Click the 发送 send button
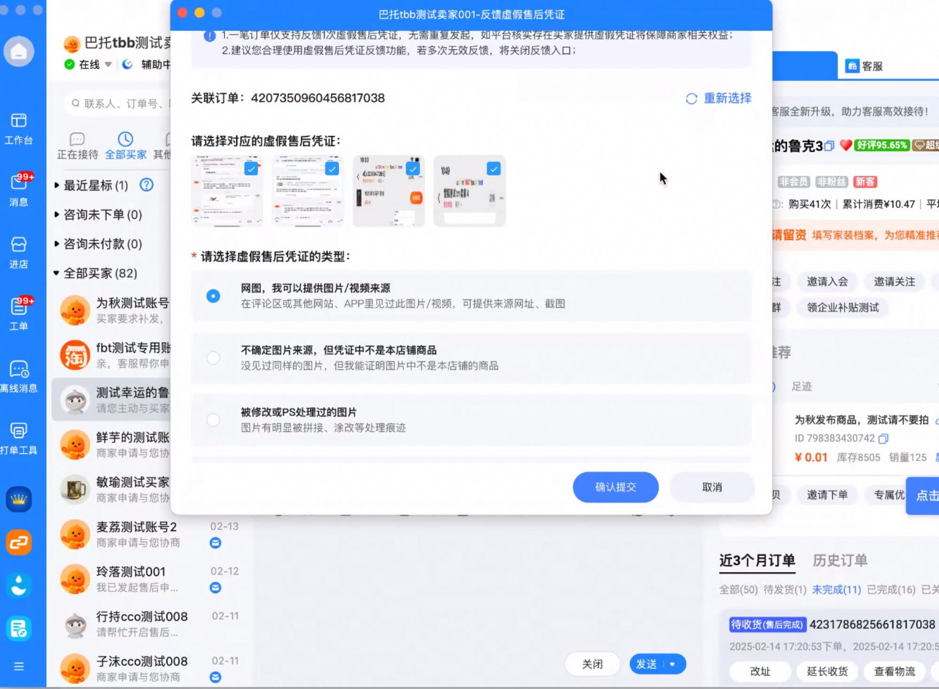 (647, 664)
